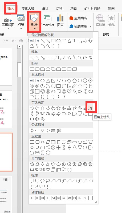Open the 屏幕截图 dropdown arrow
This screenshot has width=122, height=213.
pyautogui.click(x=9, y=29)
